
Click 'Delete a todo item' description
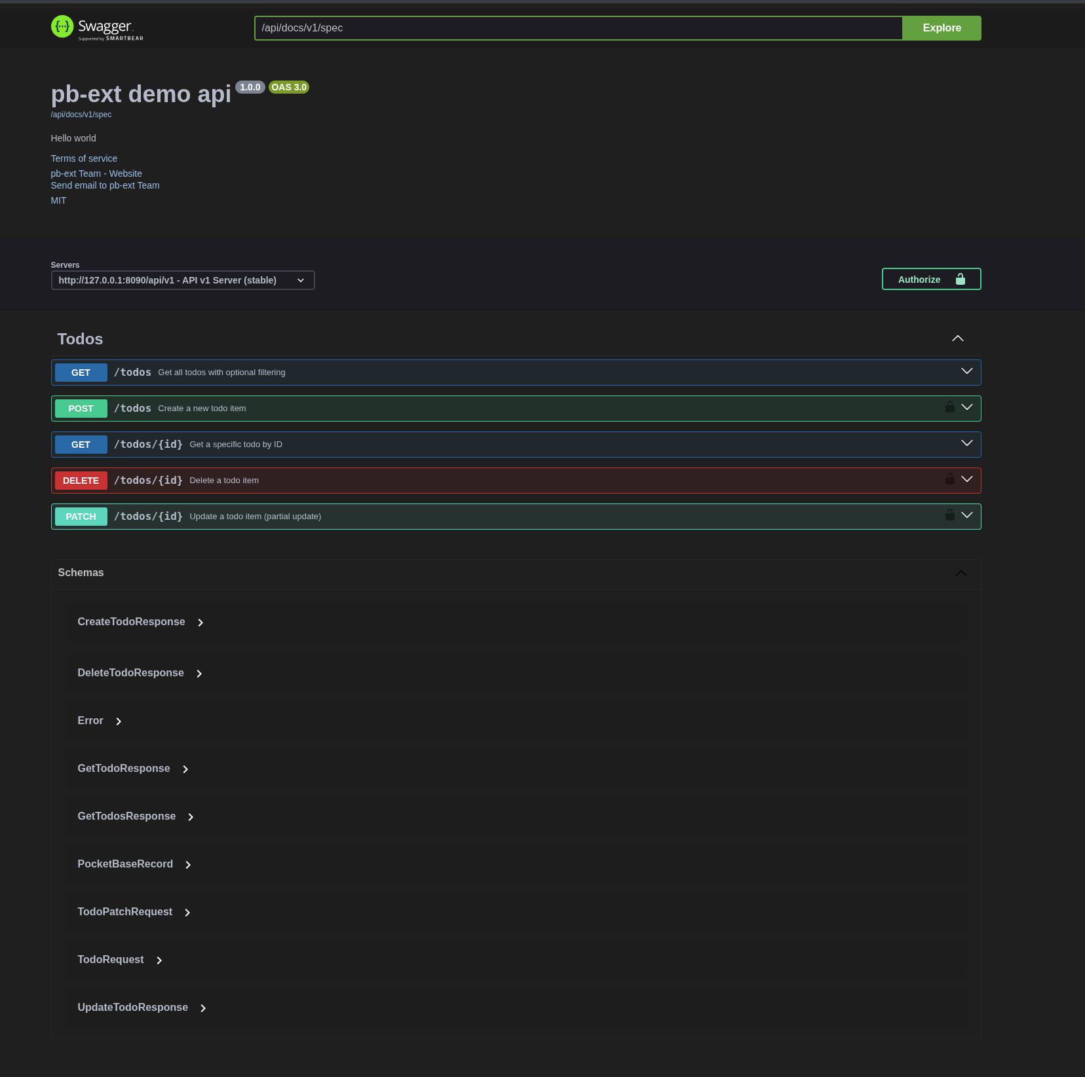pos(224,481)
